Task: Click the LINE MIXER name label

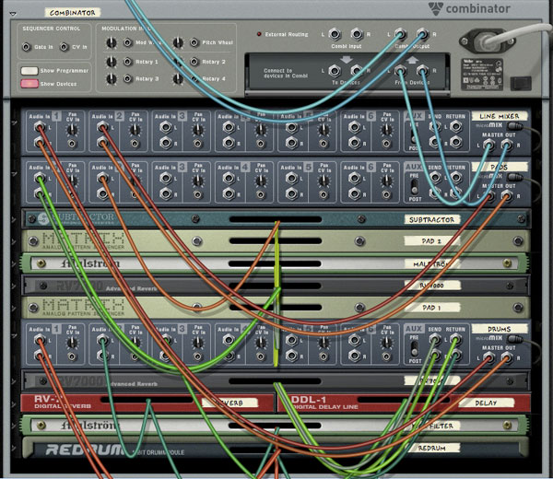Action: pyautogui.click(x=500, y=116)
